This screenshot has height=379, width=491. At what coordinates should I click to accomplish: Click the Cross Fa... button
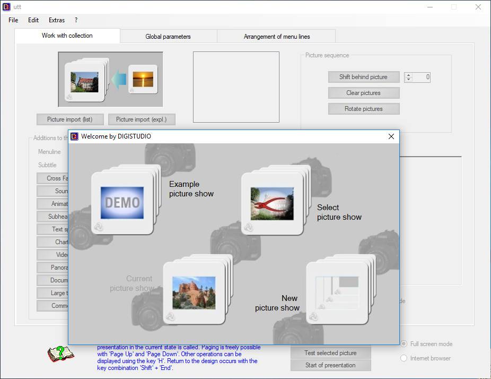pos(52,178)
